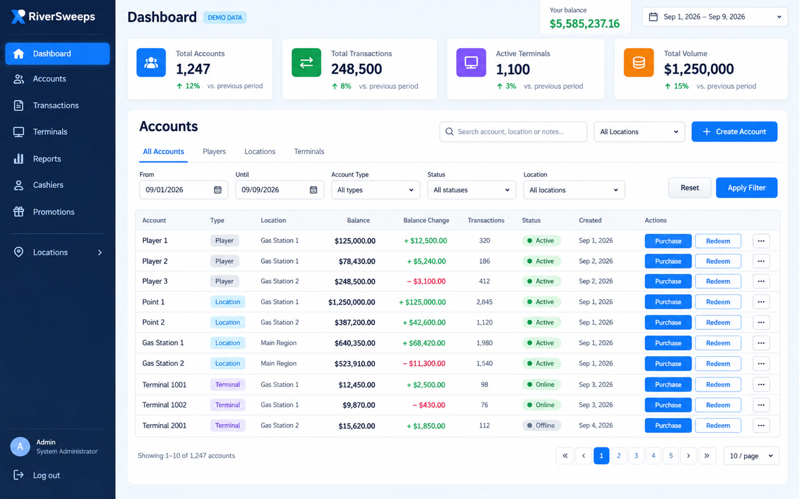
Task: Open the All Locations dropdown near search
Action: coord(639,132)
